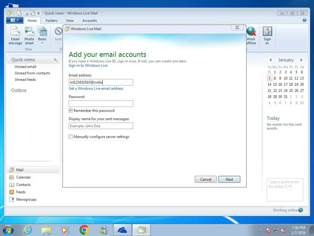Click the Action Center flag tray icon
Image resolution: width=314 pixels, height=236 pixels.
pos(268,230)
